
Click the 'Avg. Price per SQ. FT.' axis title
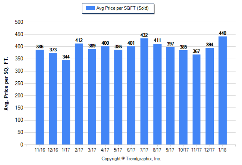pyautogui.click(x=6, y=83)
